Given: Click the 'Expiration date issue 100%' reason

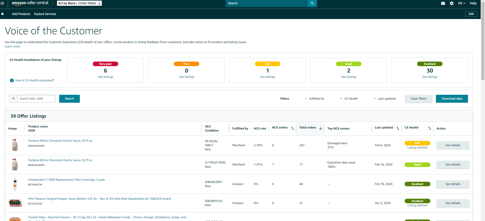Looking at the screenshot, I should 341,164.
